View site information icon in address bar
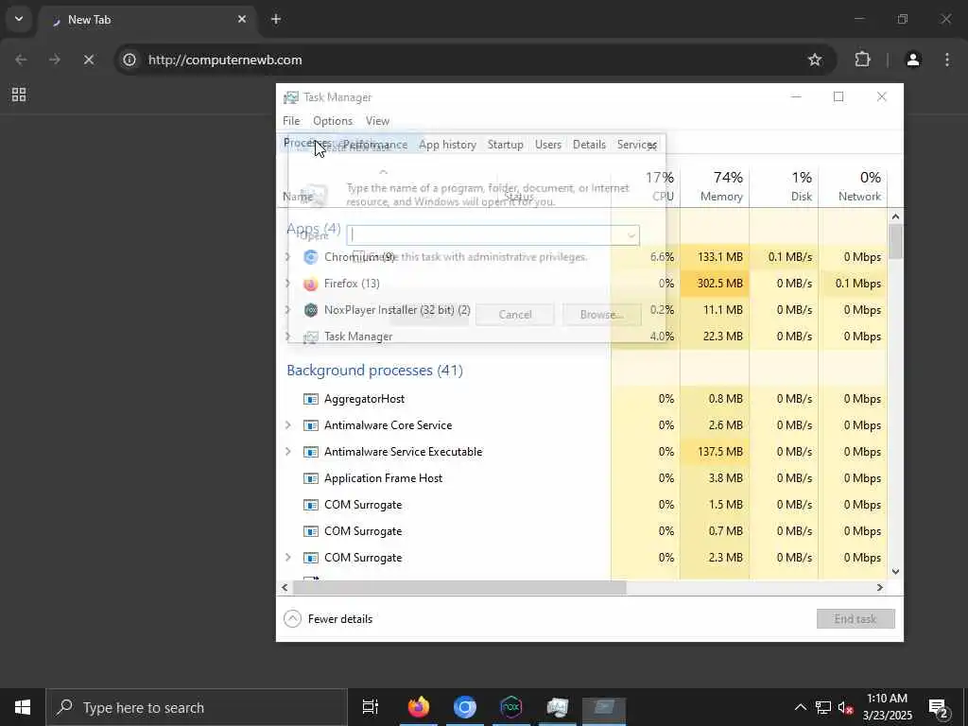 pos(129,60)
